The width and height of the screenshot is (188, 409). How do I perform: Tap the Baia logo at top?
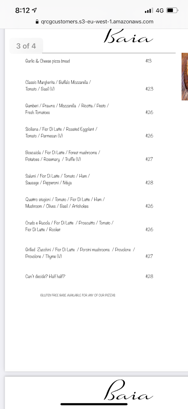(x=128, y=37)
